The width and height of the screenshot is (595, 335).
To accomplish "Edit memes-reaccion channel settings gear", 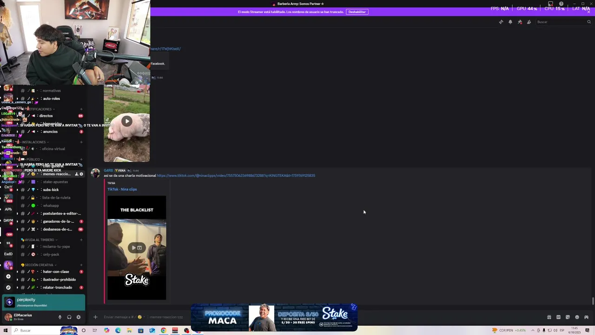I will tap(81, 174).
